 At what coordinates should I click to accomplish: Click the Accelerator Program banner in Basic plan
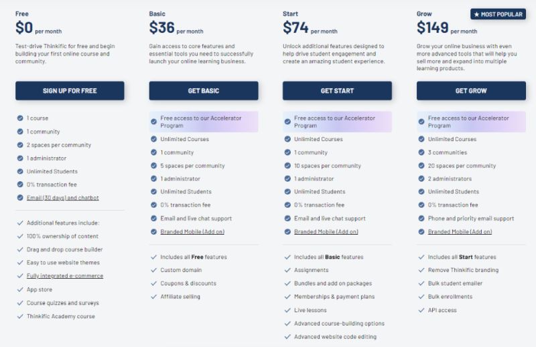[x=204, y=122]
